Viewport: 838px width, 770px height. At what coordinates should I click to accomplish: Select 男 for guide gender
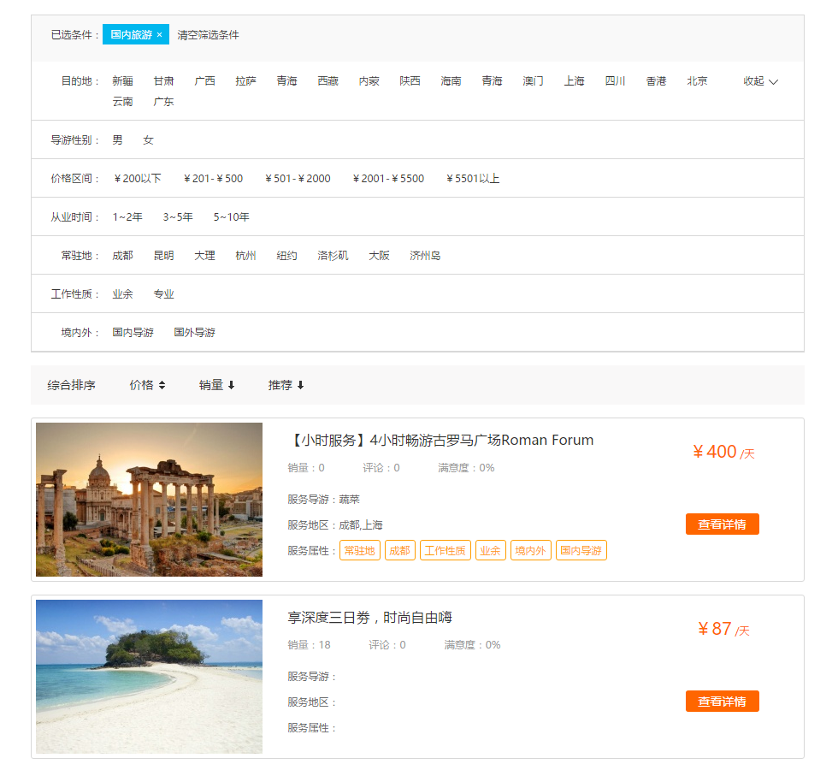tap(117, 139)
